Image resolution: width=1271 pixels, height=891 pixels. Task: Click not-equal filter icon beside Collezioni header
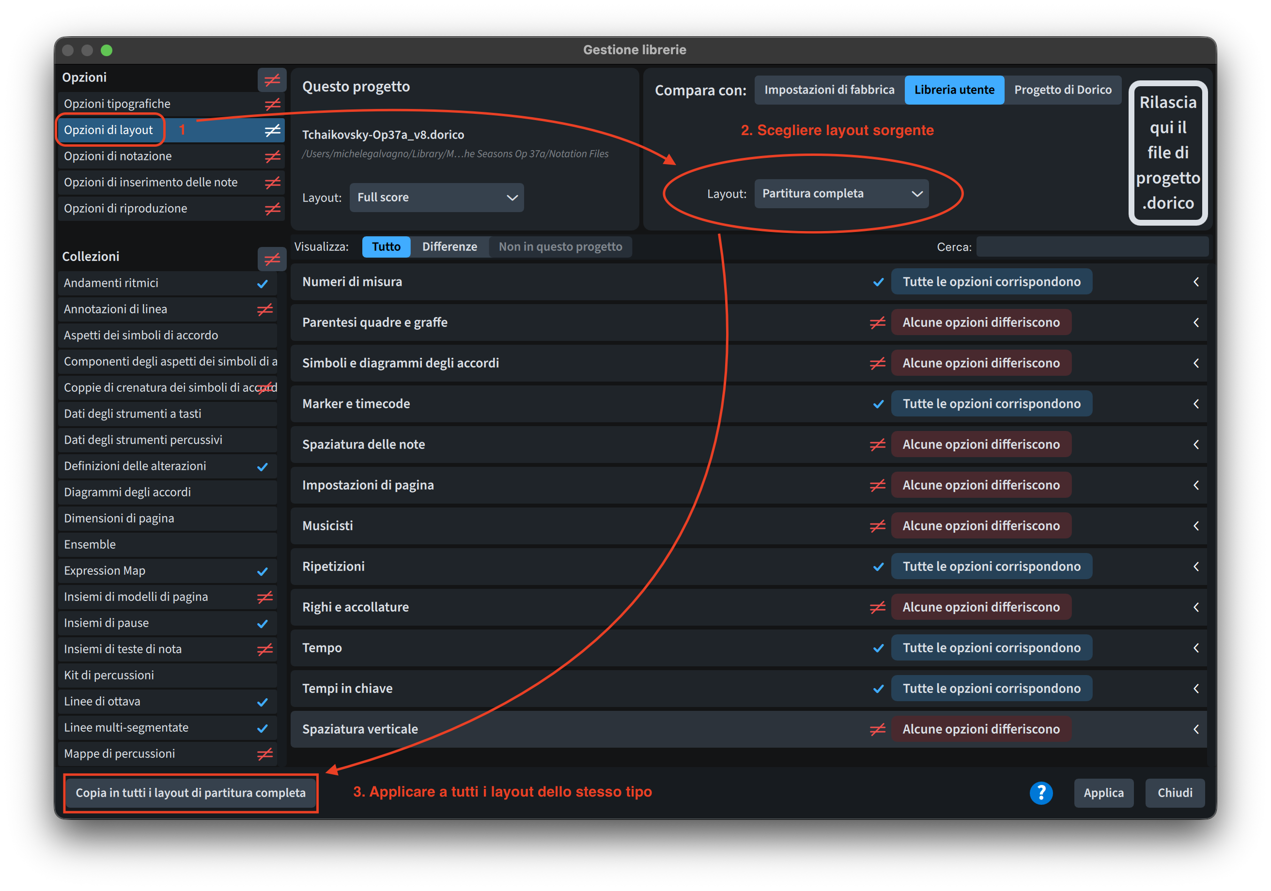(272, 259)
